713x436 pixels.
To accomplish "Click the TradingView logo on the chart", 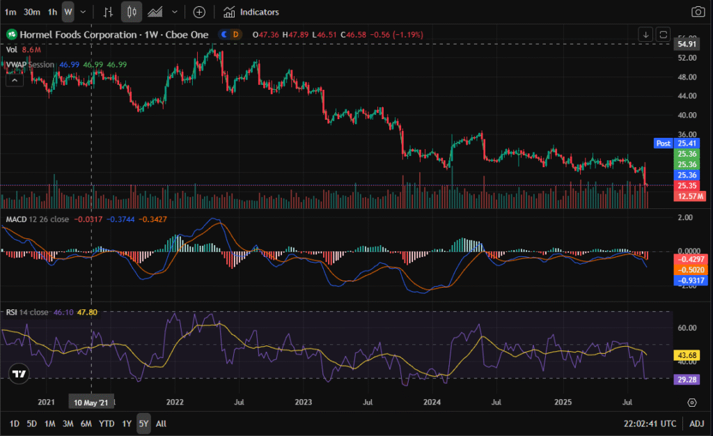I will click(x=19, y=373).
